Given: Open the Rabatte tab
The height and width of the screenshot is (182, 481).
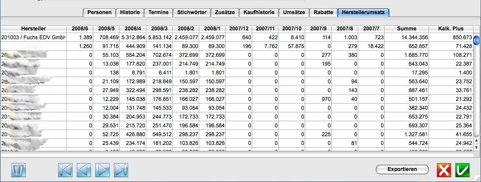Looking at the screenshot, I should [x=323, y=12].
